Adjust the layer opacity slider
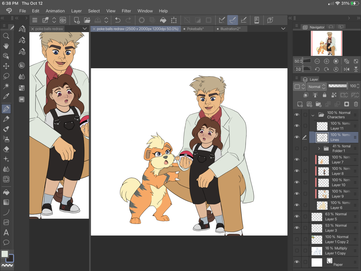 338,86
